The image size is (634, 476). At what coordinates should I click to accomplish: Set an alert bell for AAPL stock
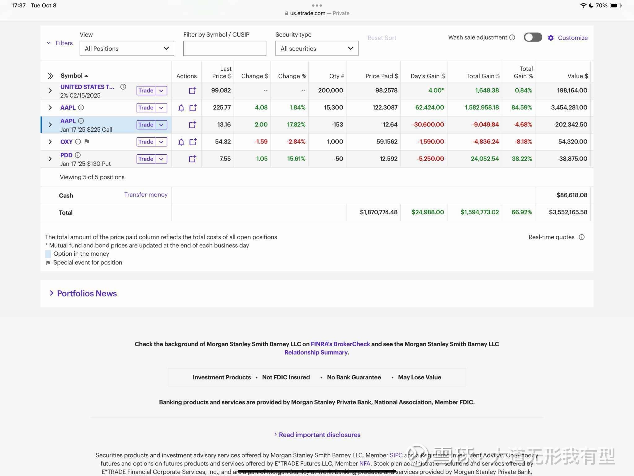coord(181,108)
